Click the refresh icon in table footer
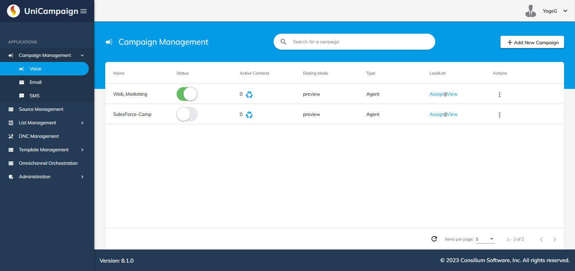The image size is (575, 271). (434, 239)
